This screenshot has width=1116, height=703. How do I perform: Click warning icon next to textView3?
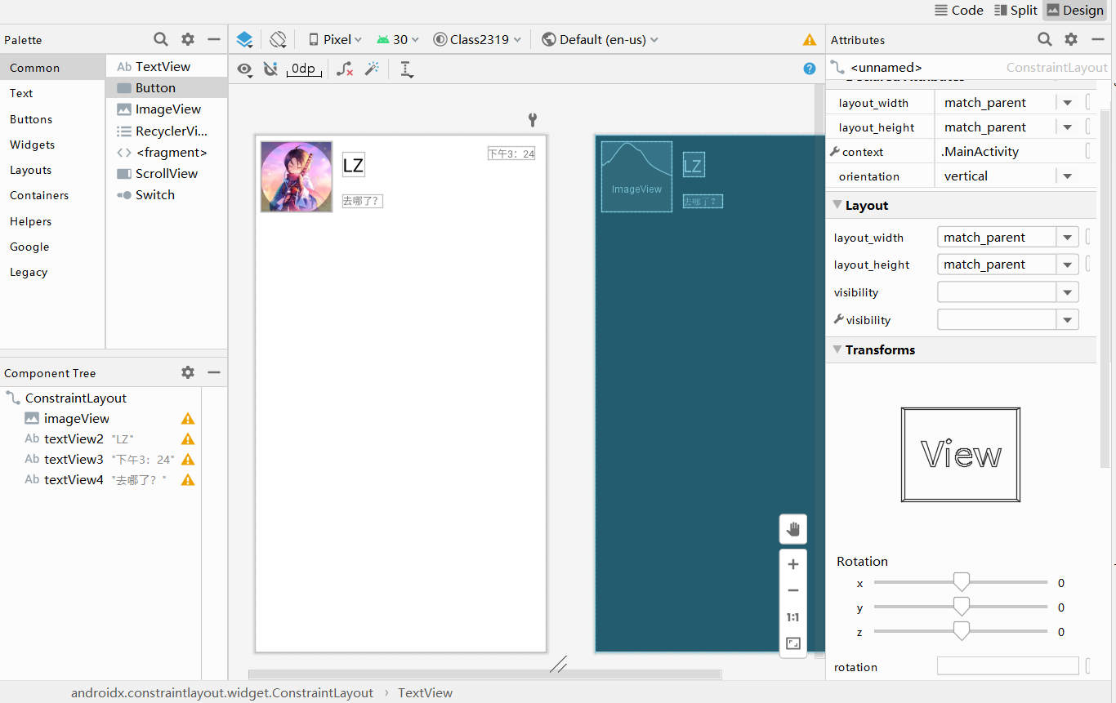[188, 460]
